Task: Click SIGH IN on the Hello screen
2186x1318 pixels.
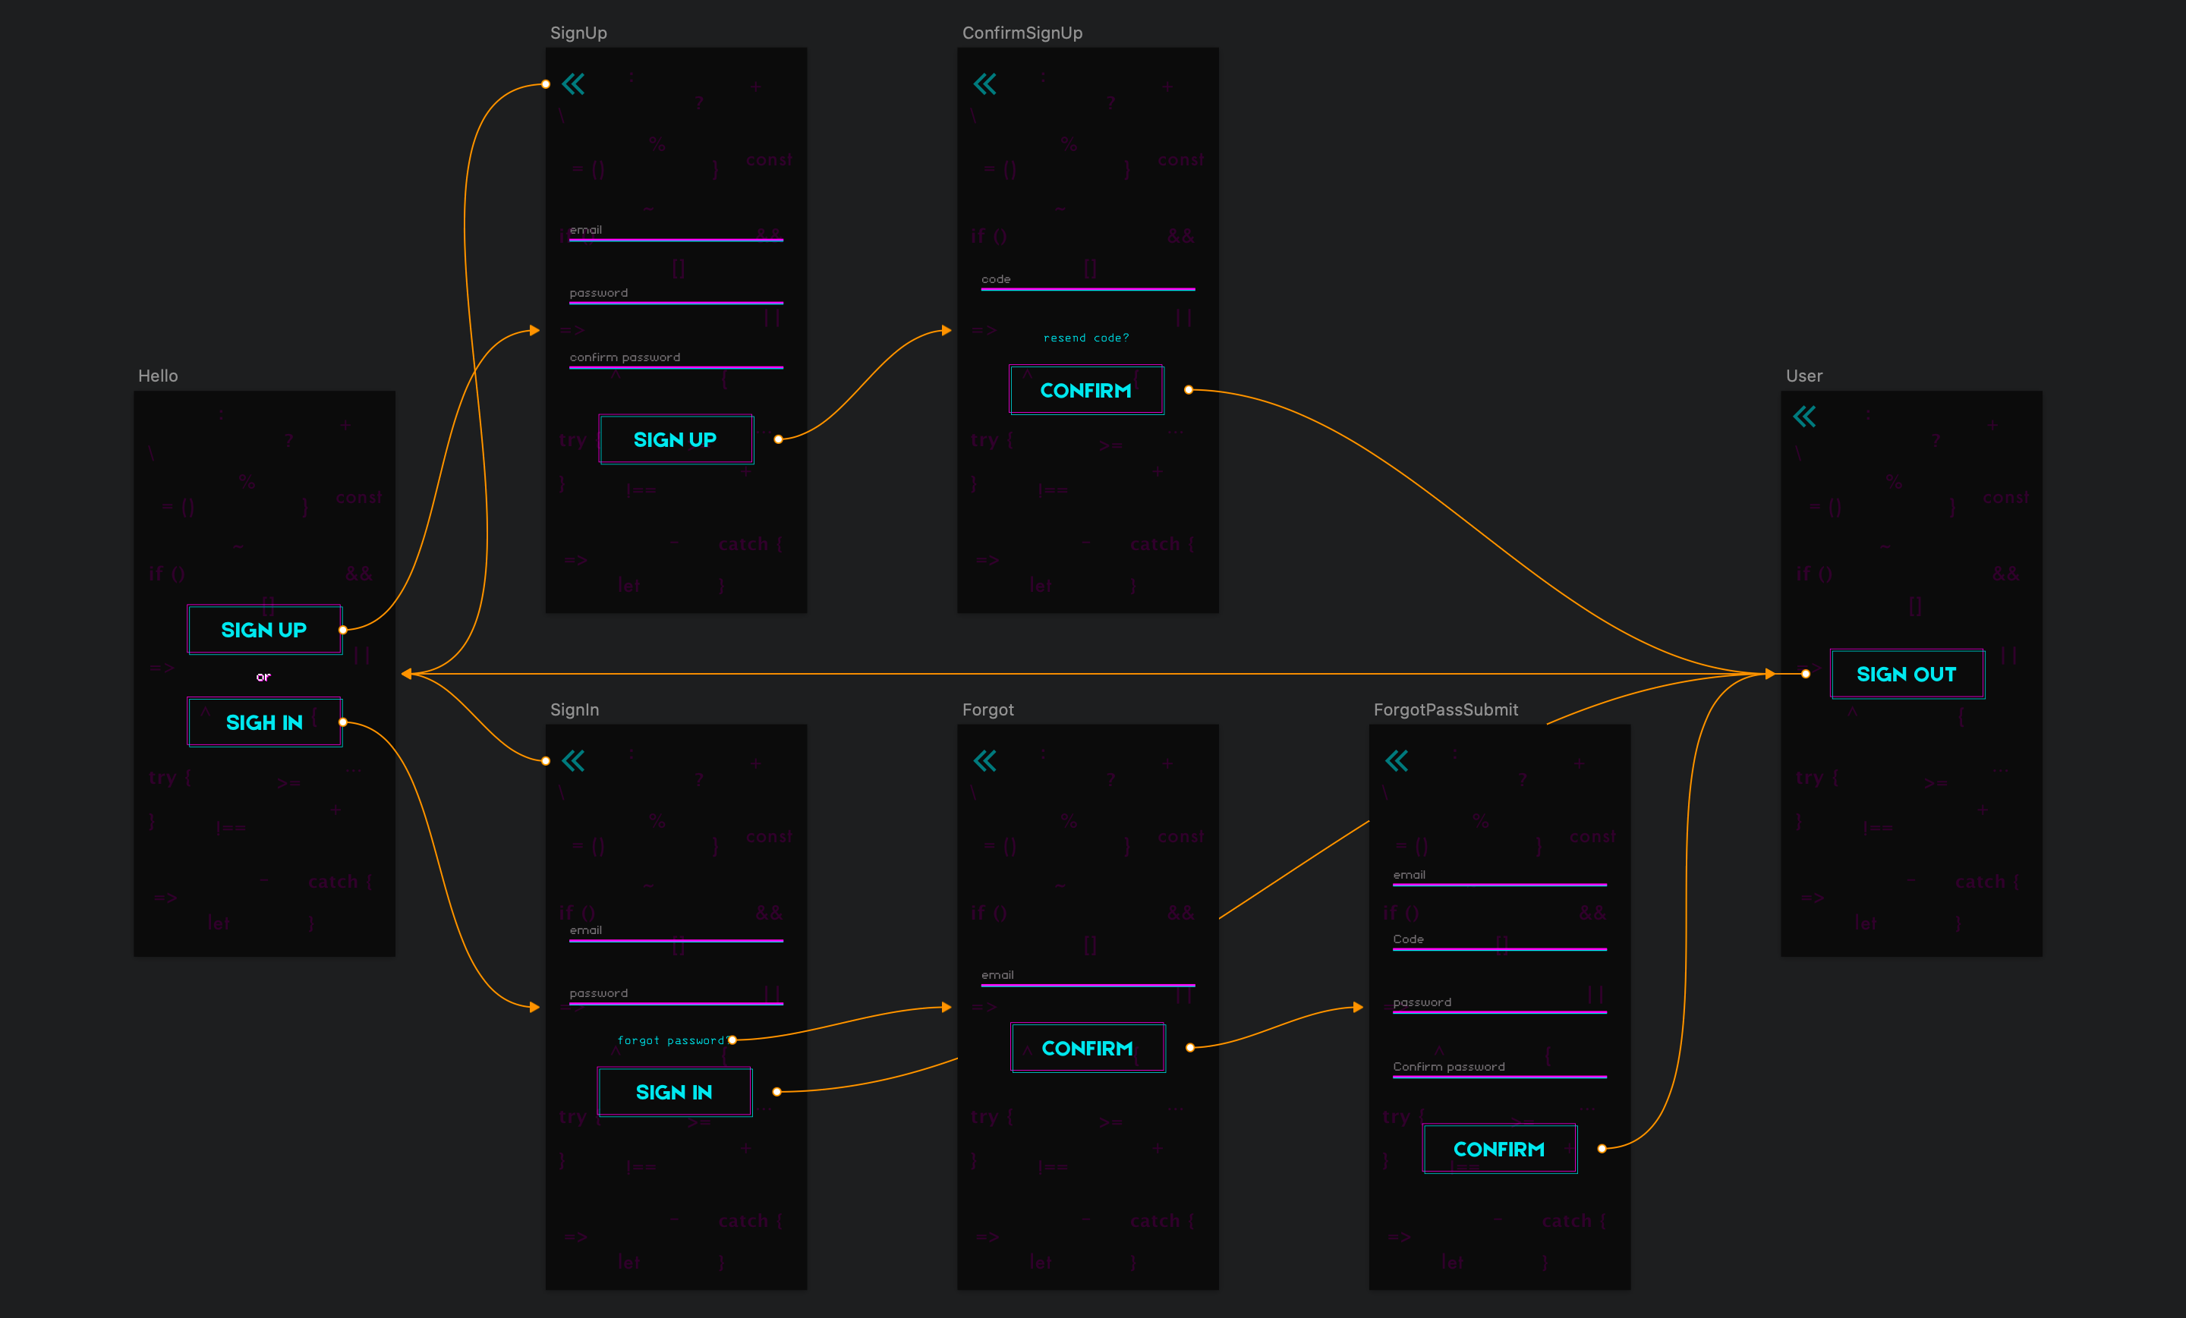Action: (x=263, y=723)
